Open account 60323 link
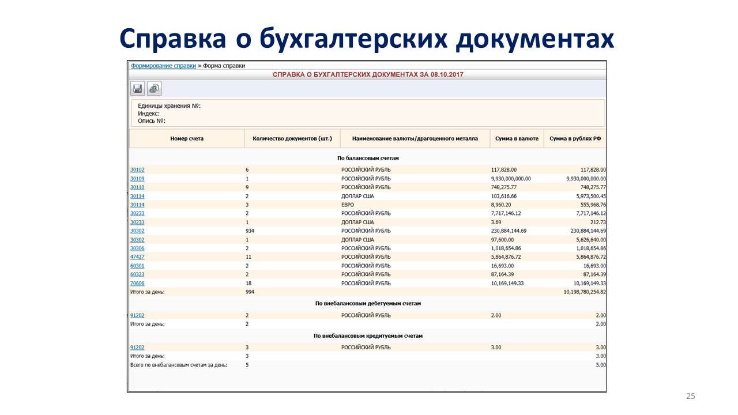This screenshot has height=415, width=738. (137, 274)
